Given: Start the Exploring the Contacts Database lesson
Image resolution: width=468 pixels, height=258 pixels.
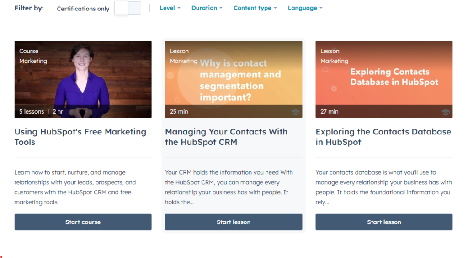Looking at the screenshot, I should (384, 222).
